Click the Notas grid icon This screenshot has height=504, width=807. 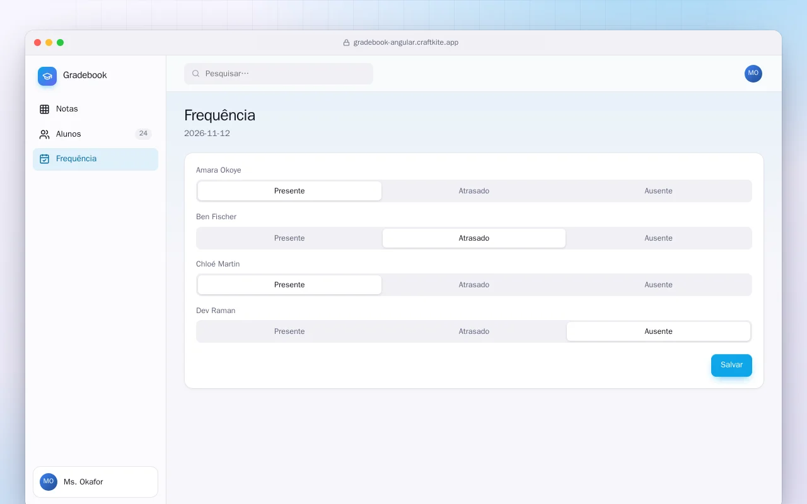[44, 109]
